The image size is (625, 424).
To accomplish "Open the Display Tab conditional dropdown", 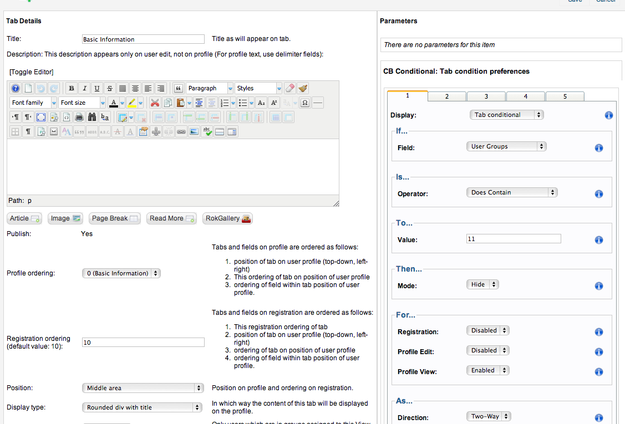I will coord(507,115).
